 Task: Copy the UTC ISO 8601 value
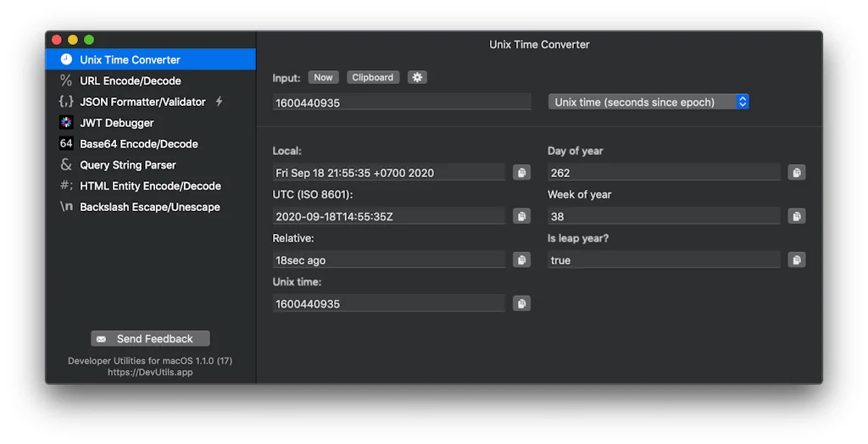521,216
